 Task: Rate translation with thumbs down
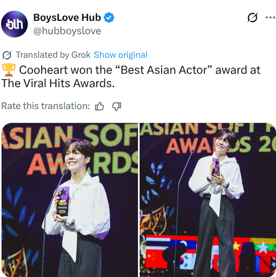tap(117, 106)
